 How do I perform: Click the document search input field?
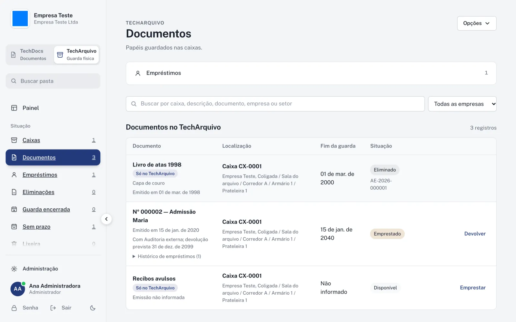coord(275,104)
